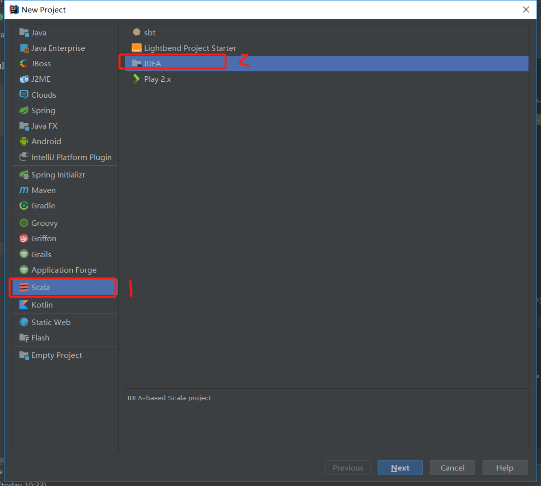This screenshot has height=486, width=541.
Task: Select the IntelliJ Platform Plugin option
Action: tap(71, 158)
